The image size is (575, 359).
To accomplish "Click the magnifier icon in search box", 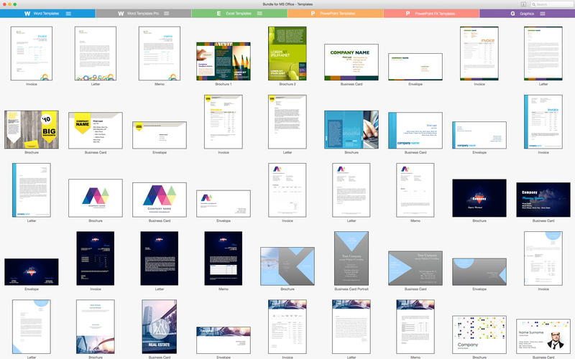I will [x=535, y=4].
